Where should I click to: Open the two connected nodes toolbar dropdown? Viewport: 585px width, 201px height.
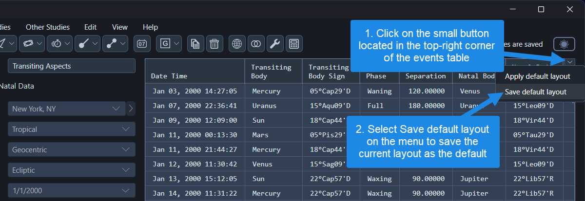click(117, 43)
